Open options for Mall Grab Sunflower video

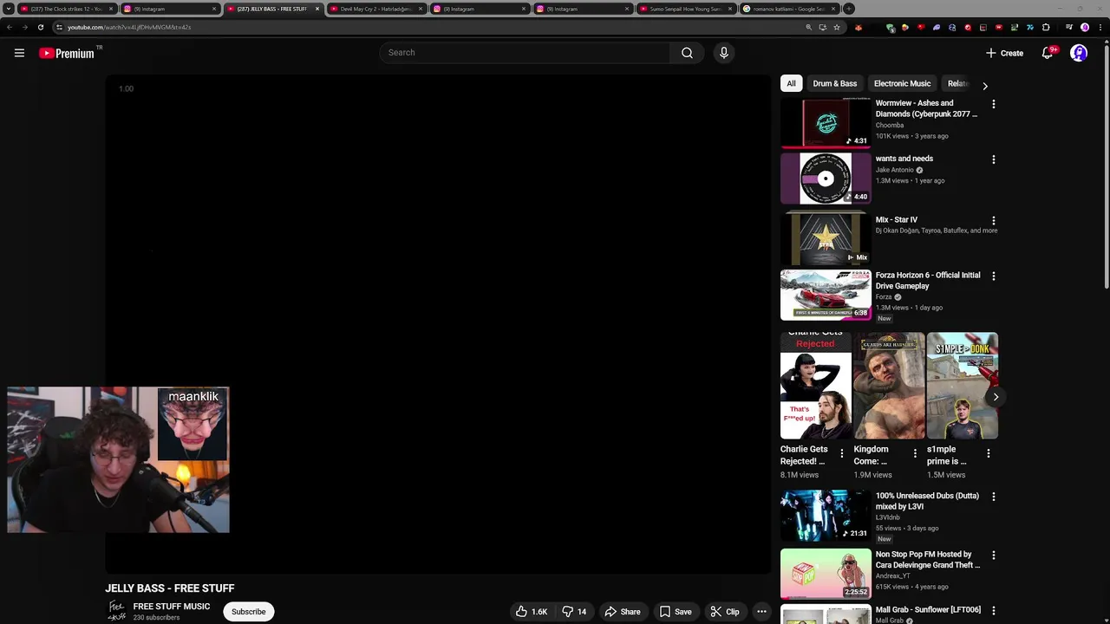click(x=994, y=611)
